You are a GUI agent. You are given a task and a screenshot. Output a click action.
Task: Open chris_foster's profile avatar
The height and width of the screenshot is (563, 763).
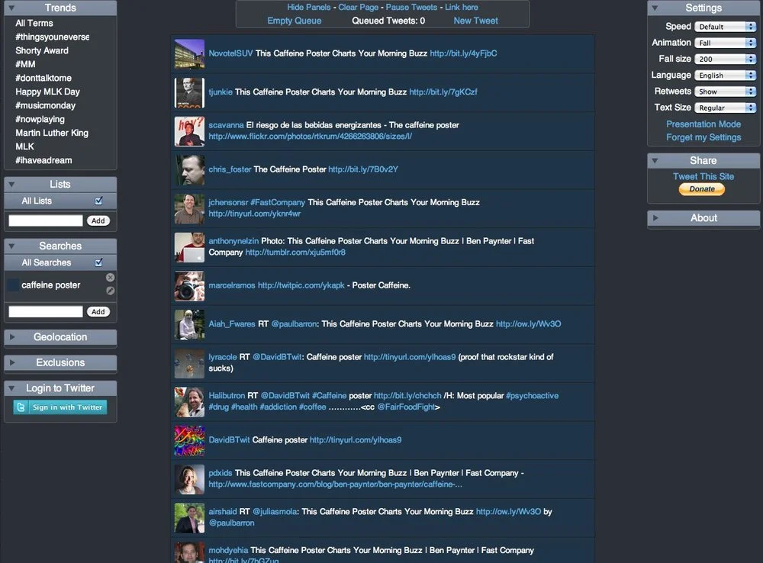tap(189, 170)
